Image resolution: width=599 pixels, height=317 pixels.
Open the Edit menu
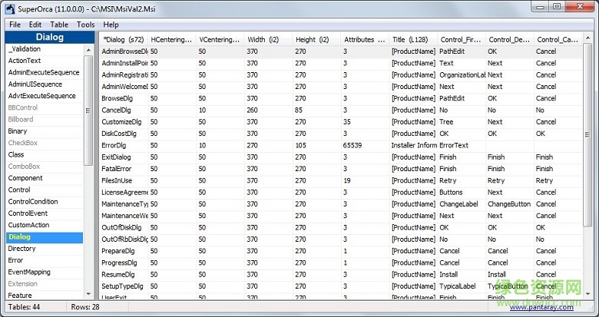[x=35, y=25]
